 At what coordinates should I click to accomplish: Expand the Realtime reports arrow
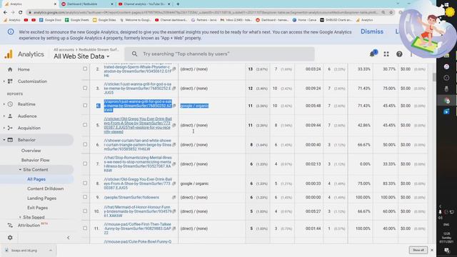click(x=4, y=104)
